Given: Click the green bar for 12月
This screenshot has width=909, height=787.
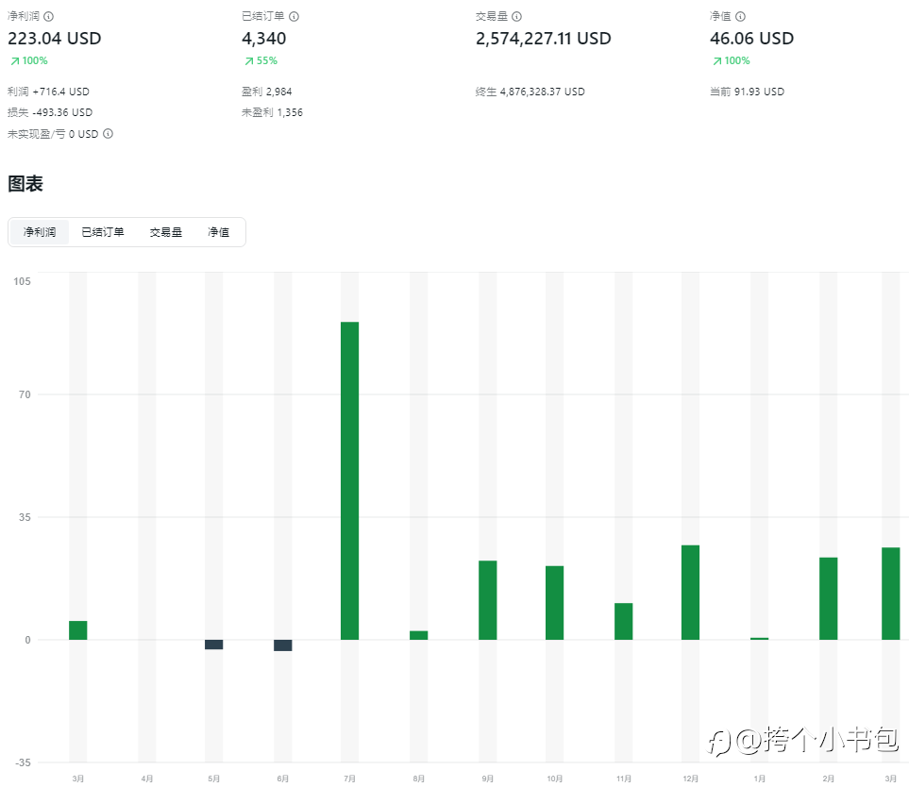Looking at the screenshot, I should tap(690, 592).
